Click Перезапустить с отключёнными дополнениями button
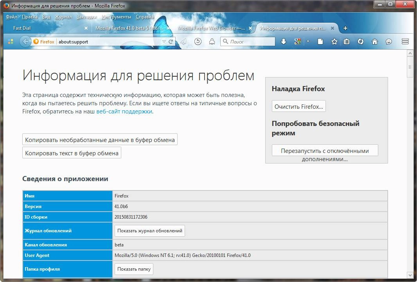 [x=325, y=151]
